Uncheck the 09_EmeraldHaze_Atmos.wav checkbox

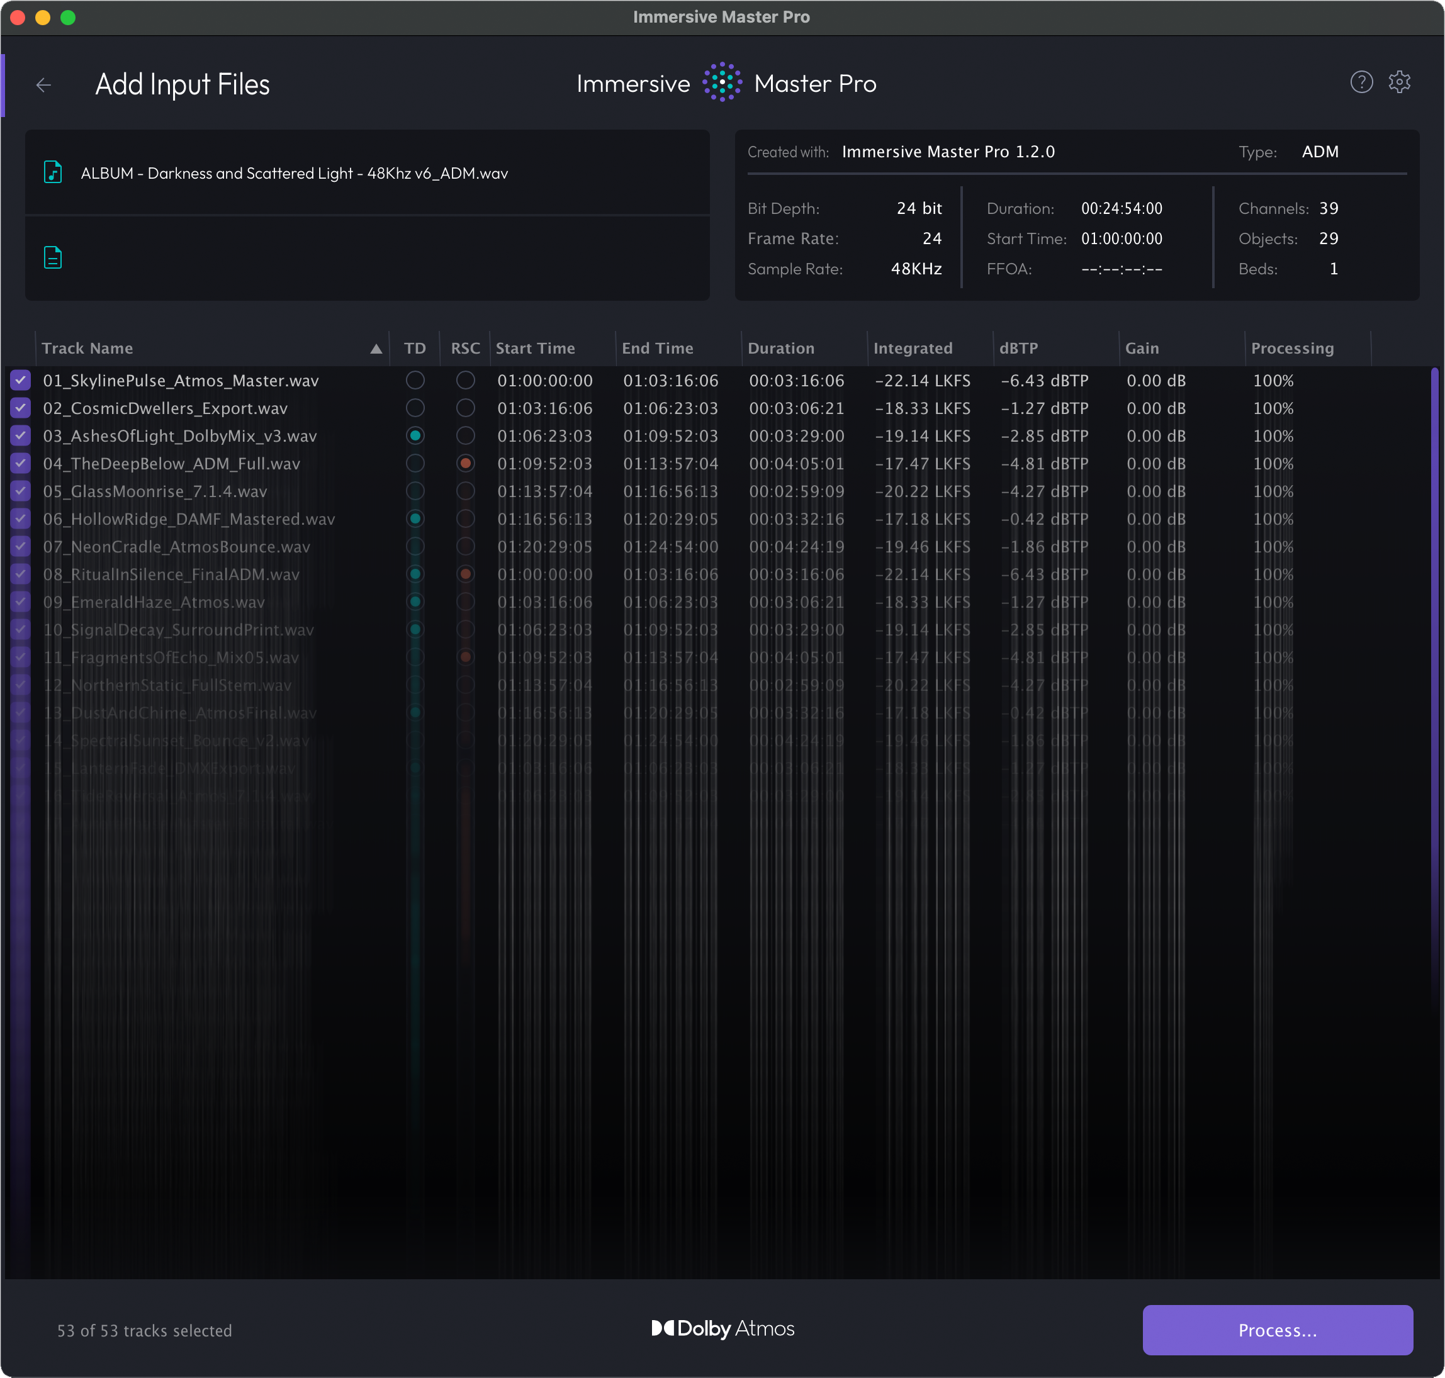tap(21, 602)
